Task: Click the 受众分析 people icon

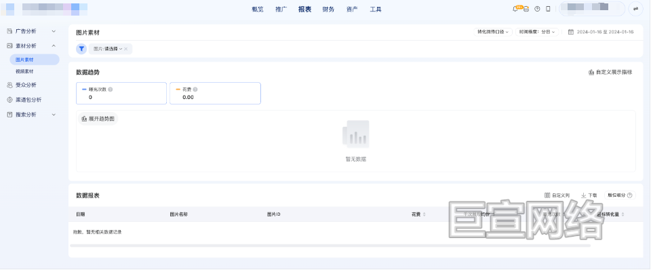Action: (9, 85)
